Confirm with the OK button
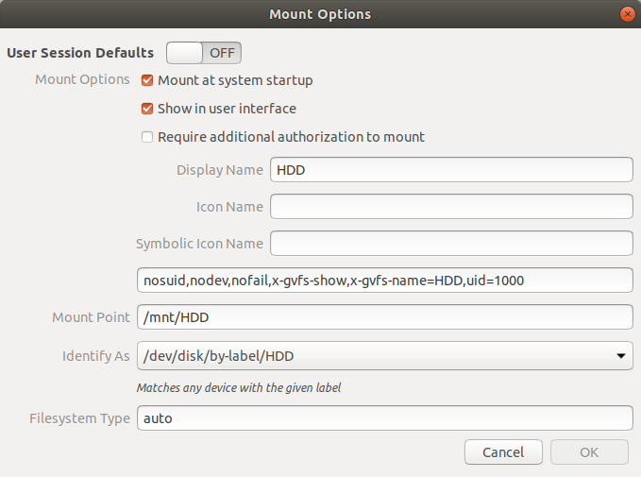The height and width of the screenshot is (477, 641). pos(589,452)
